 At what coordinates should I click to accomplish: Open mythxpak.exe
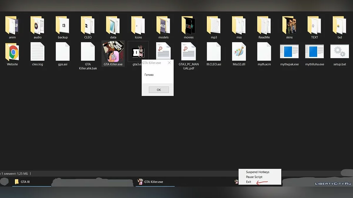289,53
